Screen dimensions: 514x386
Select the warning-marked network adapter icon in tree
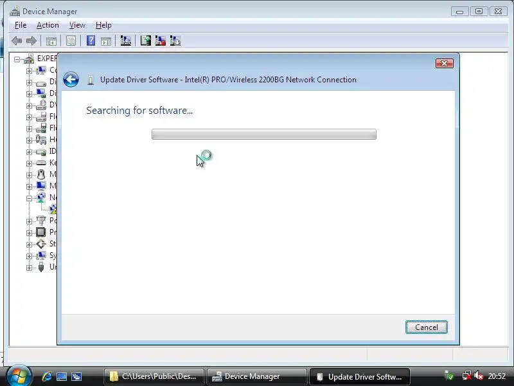coord(53,208)
